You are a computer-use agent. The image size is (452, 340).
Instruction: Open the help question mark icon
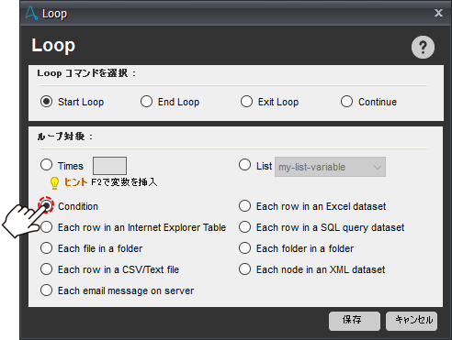[x=423, y=48]
